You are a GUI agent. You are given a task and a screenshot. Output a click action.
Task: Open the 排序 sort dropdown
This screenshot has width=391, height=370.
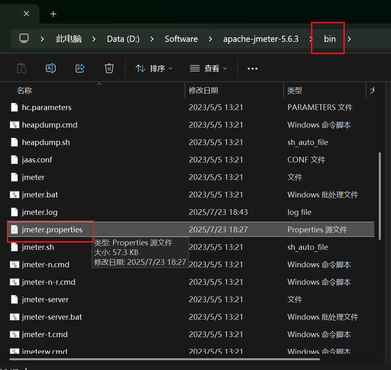click(x=154, y=68)
